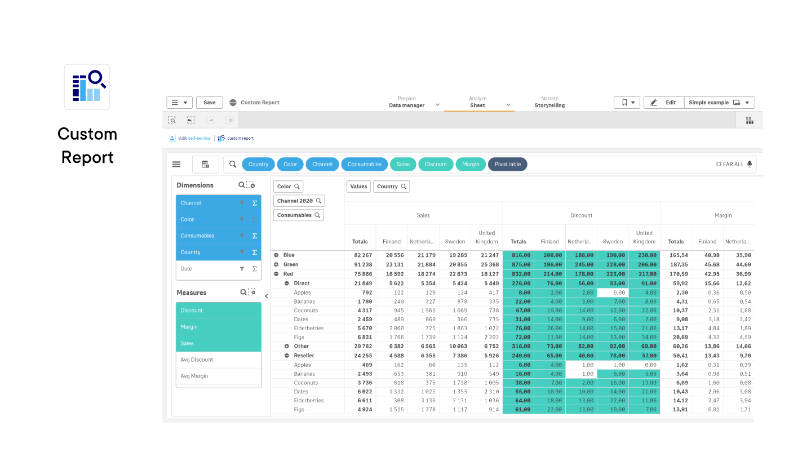Open the vizlib self-service link
This screenshot has height=470, width=789.
pyautogui.click(x=194, y=138)
